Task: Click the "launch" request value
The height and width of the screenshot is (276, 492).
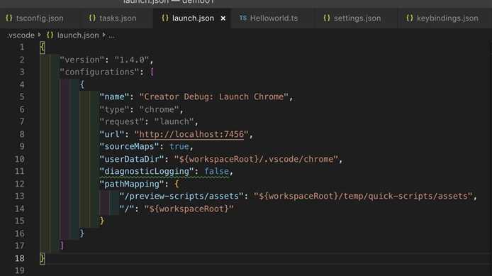Action: pyautogui.click(x=174, y=121)
